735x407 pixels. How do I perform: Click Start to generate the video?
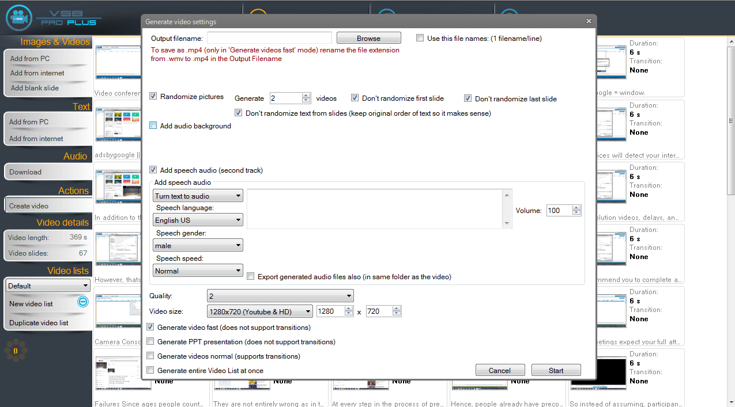(x=556, y=370)
